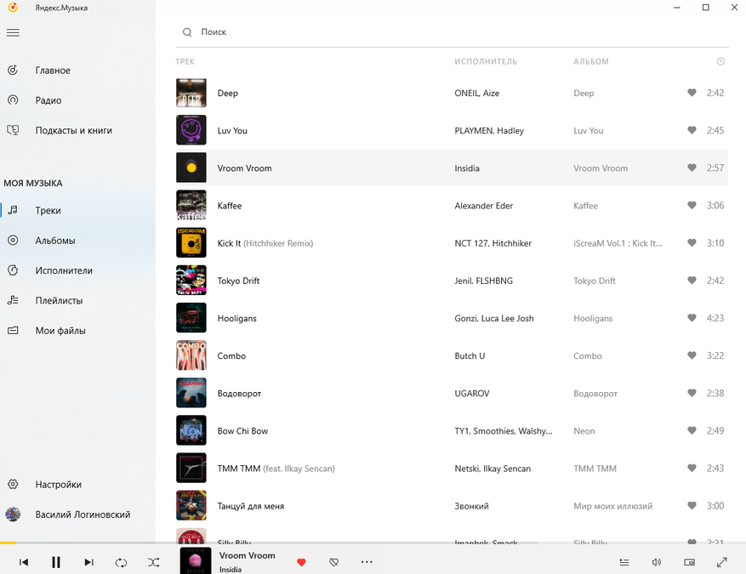Open volume control speaker icon
Screen dimensions: 746x574
657,563
